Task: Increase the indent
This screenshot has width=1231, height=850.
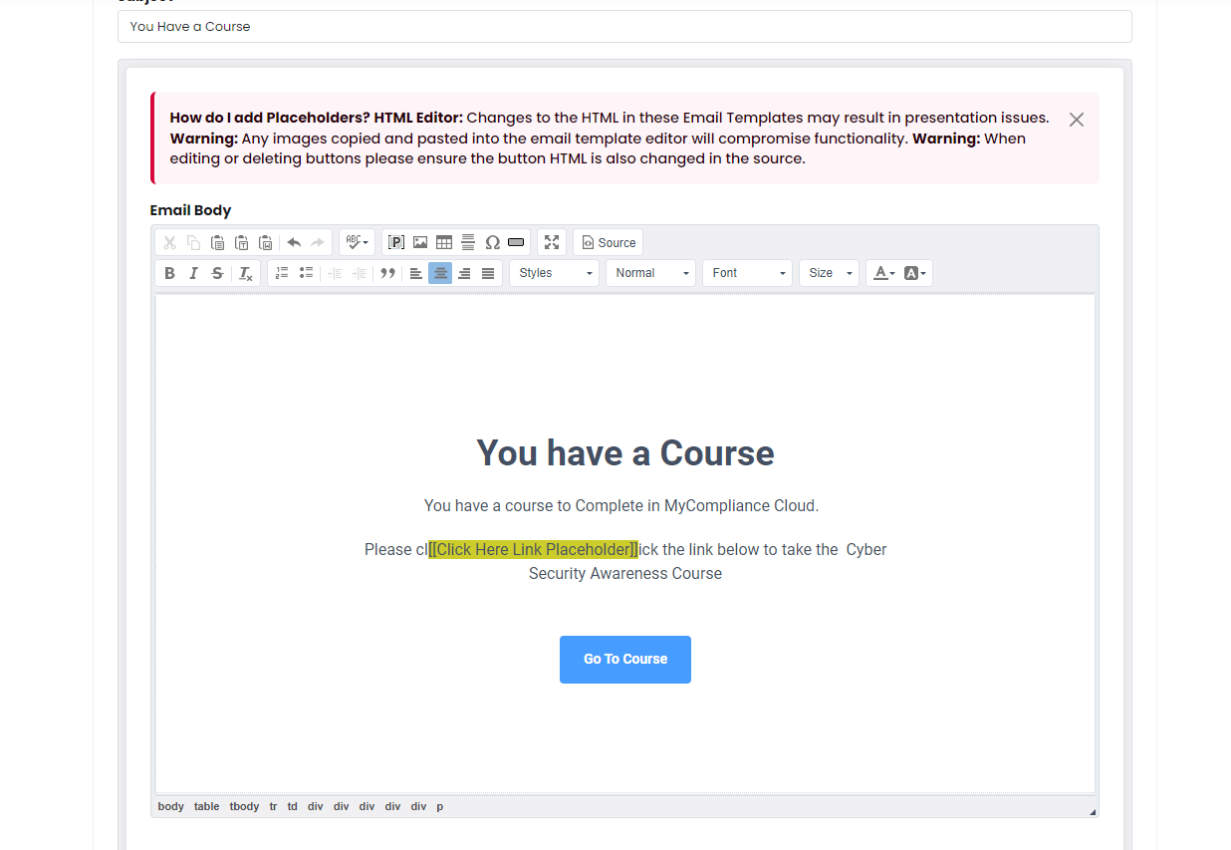Action: (359, 273)
